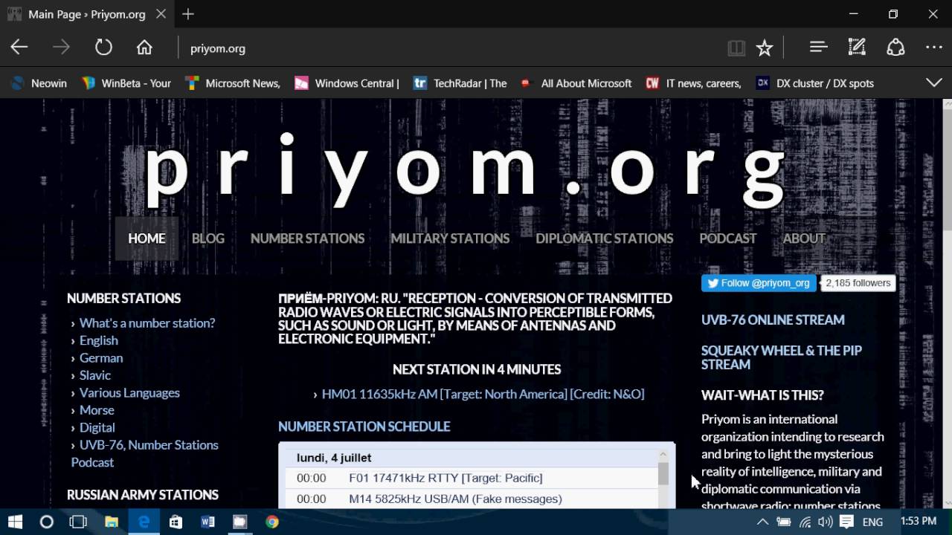Open the PODCAST navigation item

point(727,239)
